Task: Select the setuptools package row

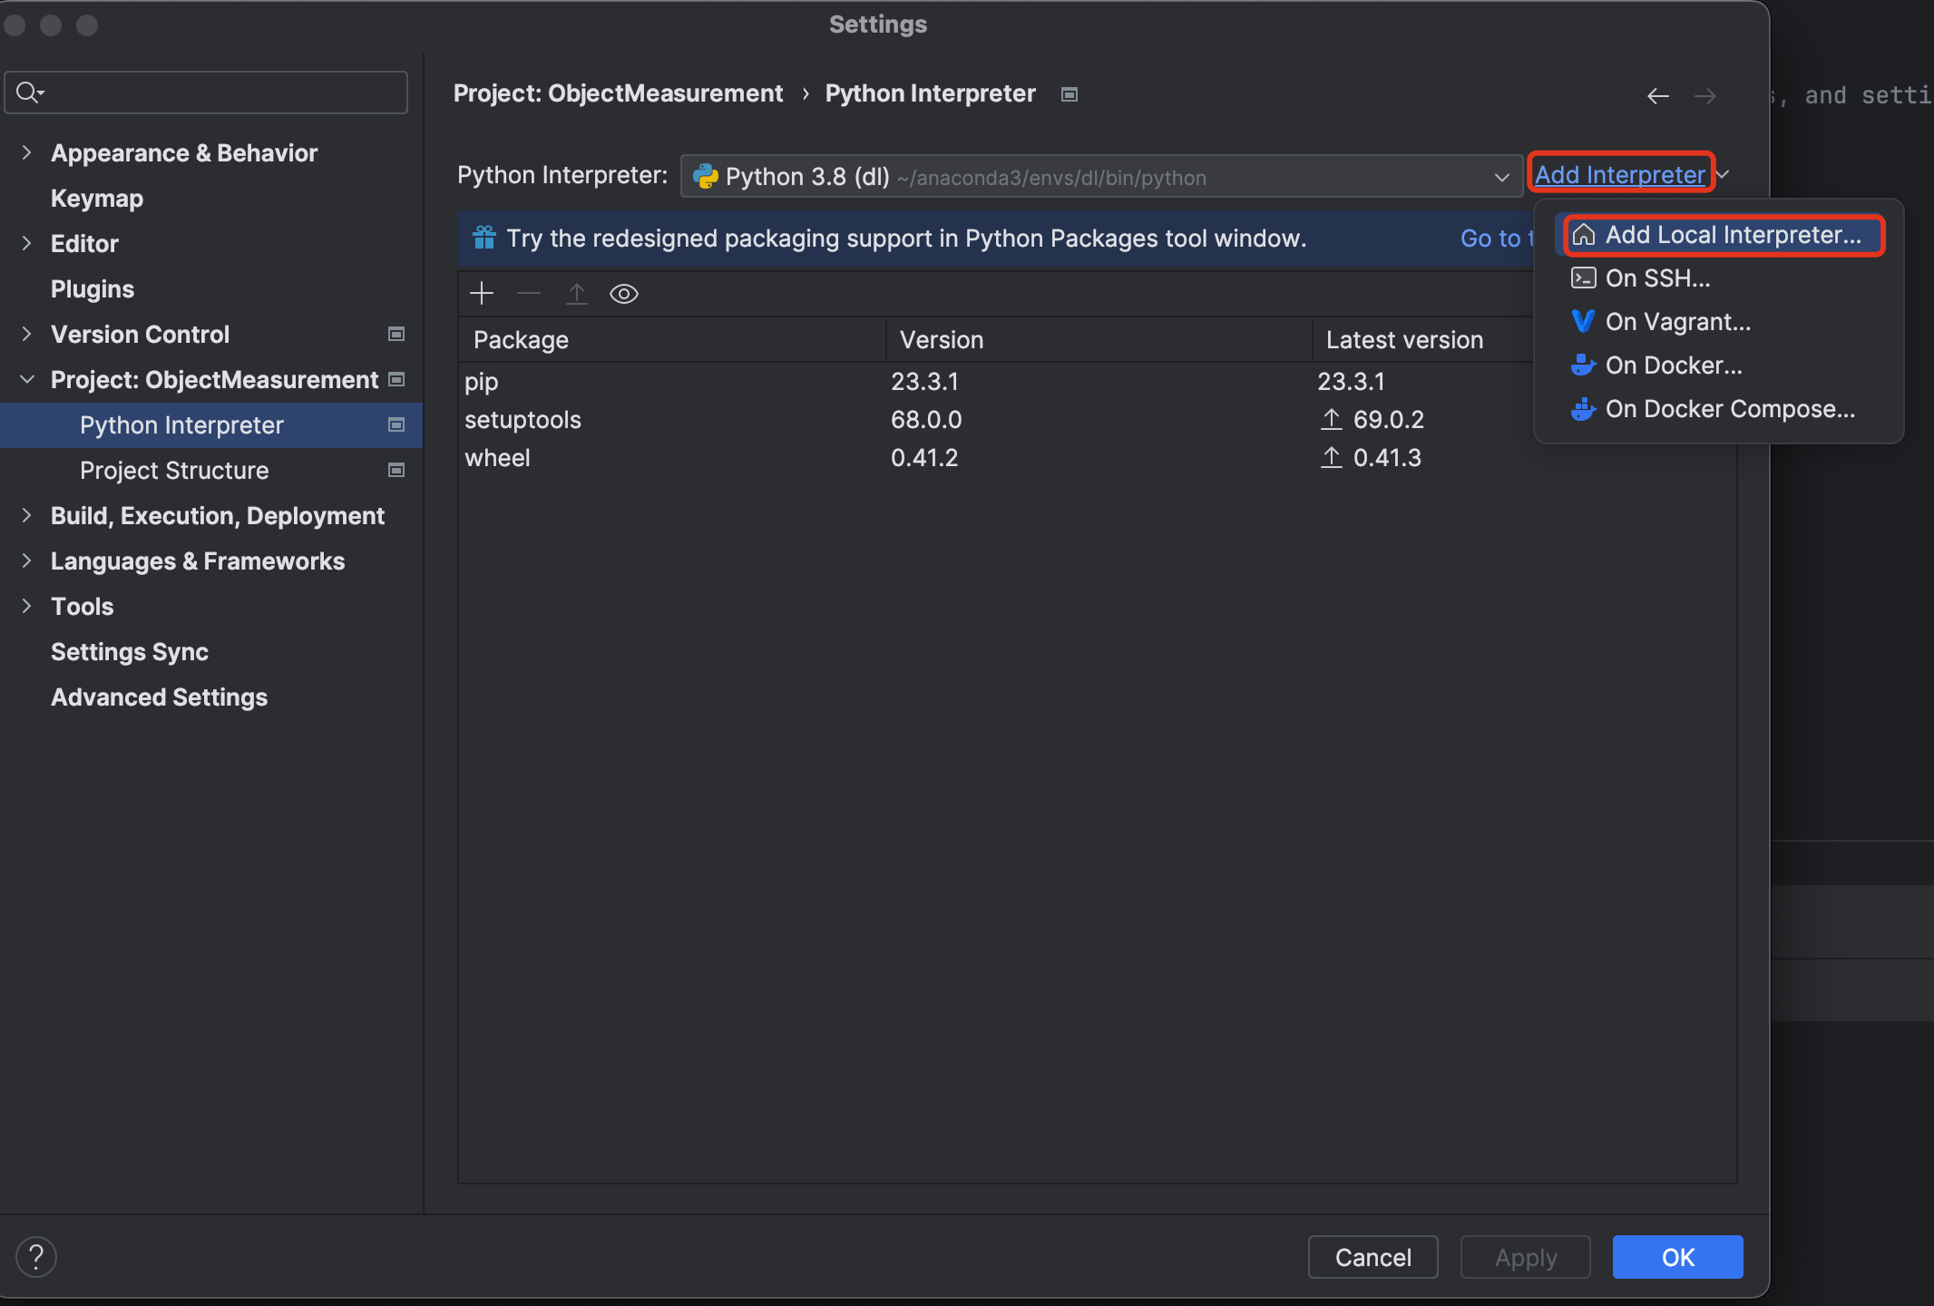Action: tap(523, 420)
